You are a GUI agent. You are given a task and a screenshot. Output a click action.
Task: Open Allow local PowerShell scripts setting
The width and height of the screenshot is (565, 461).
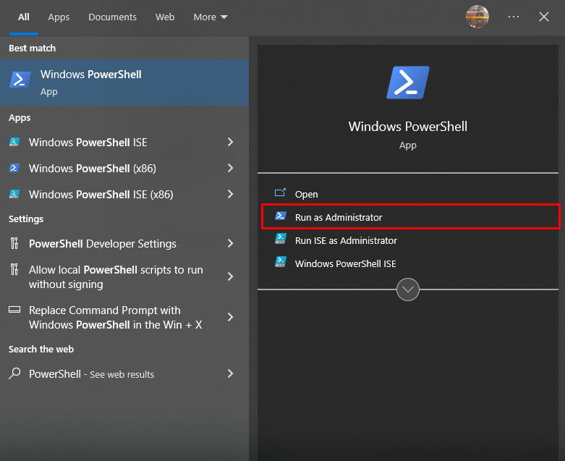point(124,276)
